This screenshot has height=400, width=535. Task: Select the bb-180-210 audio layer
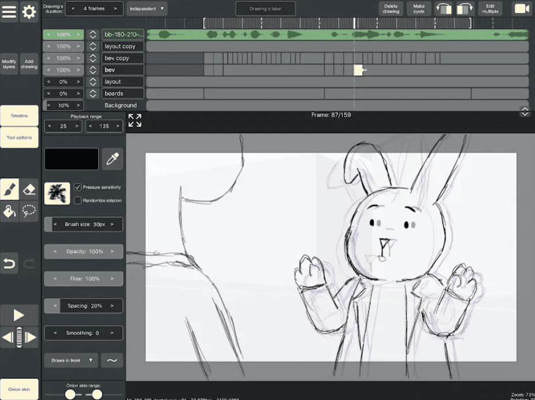coord(122,35)
